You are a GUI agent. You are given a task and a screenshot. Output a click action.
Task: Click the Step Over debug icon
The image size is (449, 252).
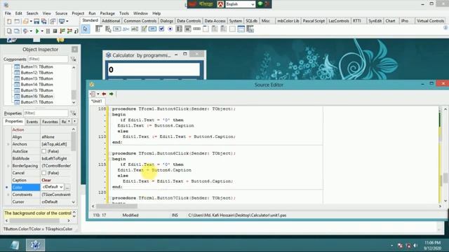[x=69, y=31]
